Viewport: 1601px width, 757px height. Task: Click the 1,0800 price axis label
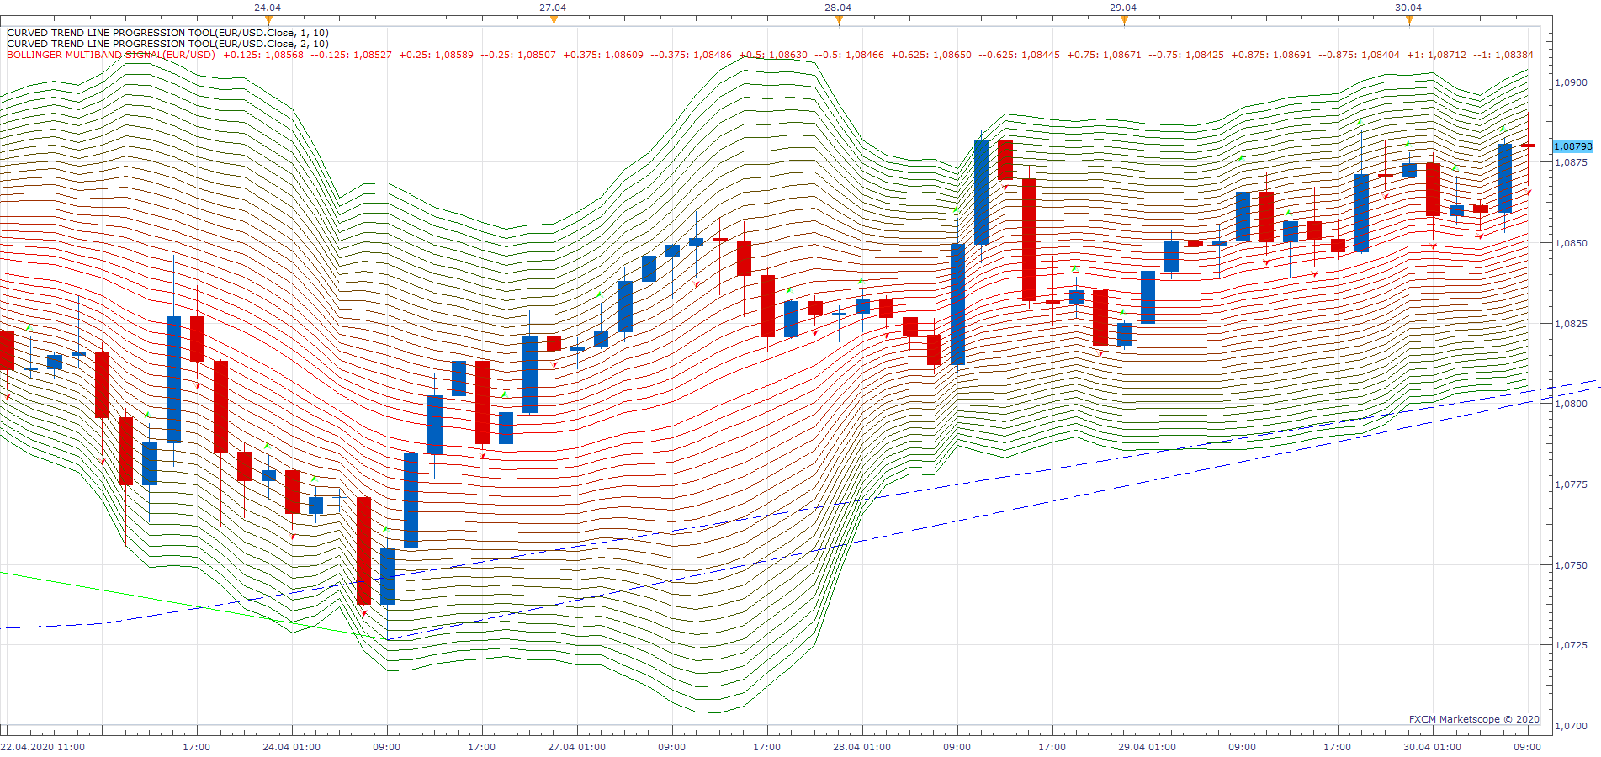coord(1572,404)
